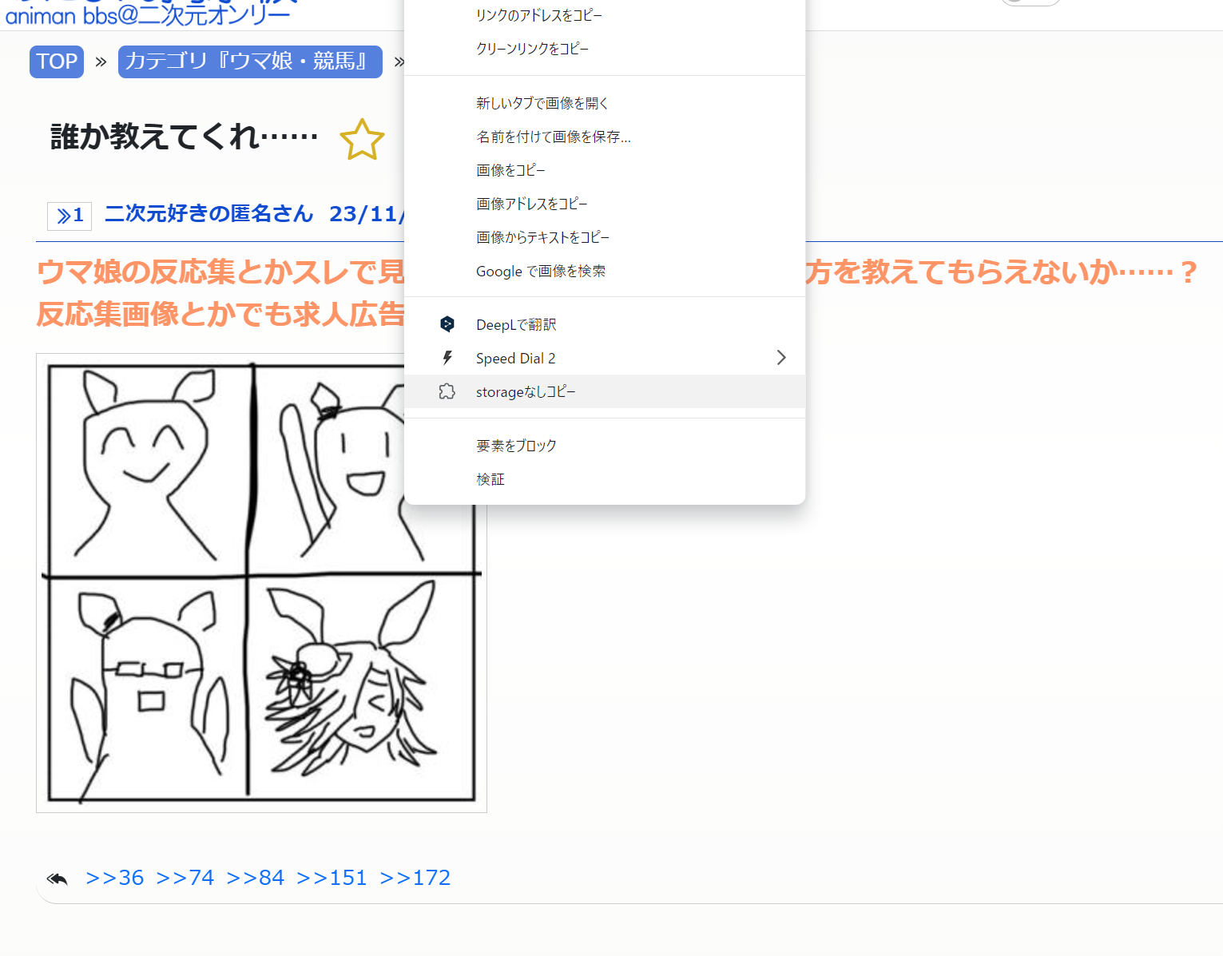Expand the Speed Dial 2 submenu arrow
Image resolution: width=1223 pixels, height=956 pixels.
[781, 358]
